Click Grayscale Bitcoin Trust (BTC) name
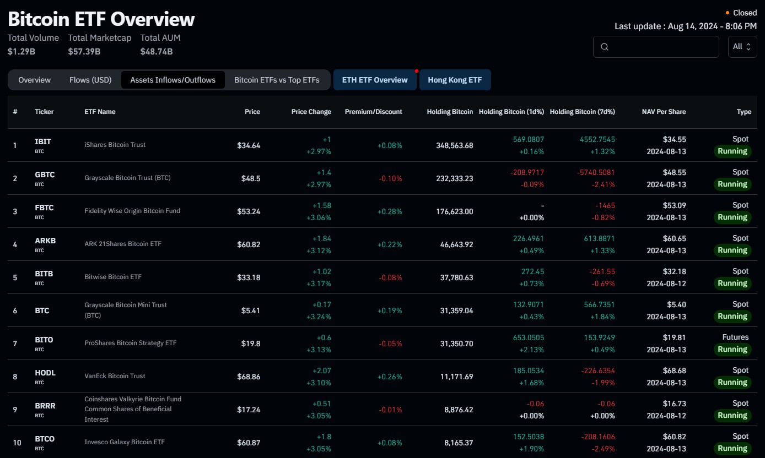765x458 pixels. tap(127, 178)
